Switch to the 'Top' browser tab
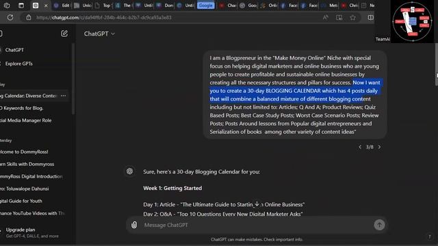Screen dimensions: 438x246 pyautogui.click(x=103, y=5)
